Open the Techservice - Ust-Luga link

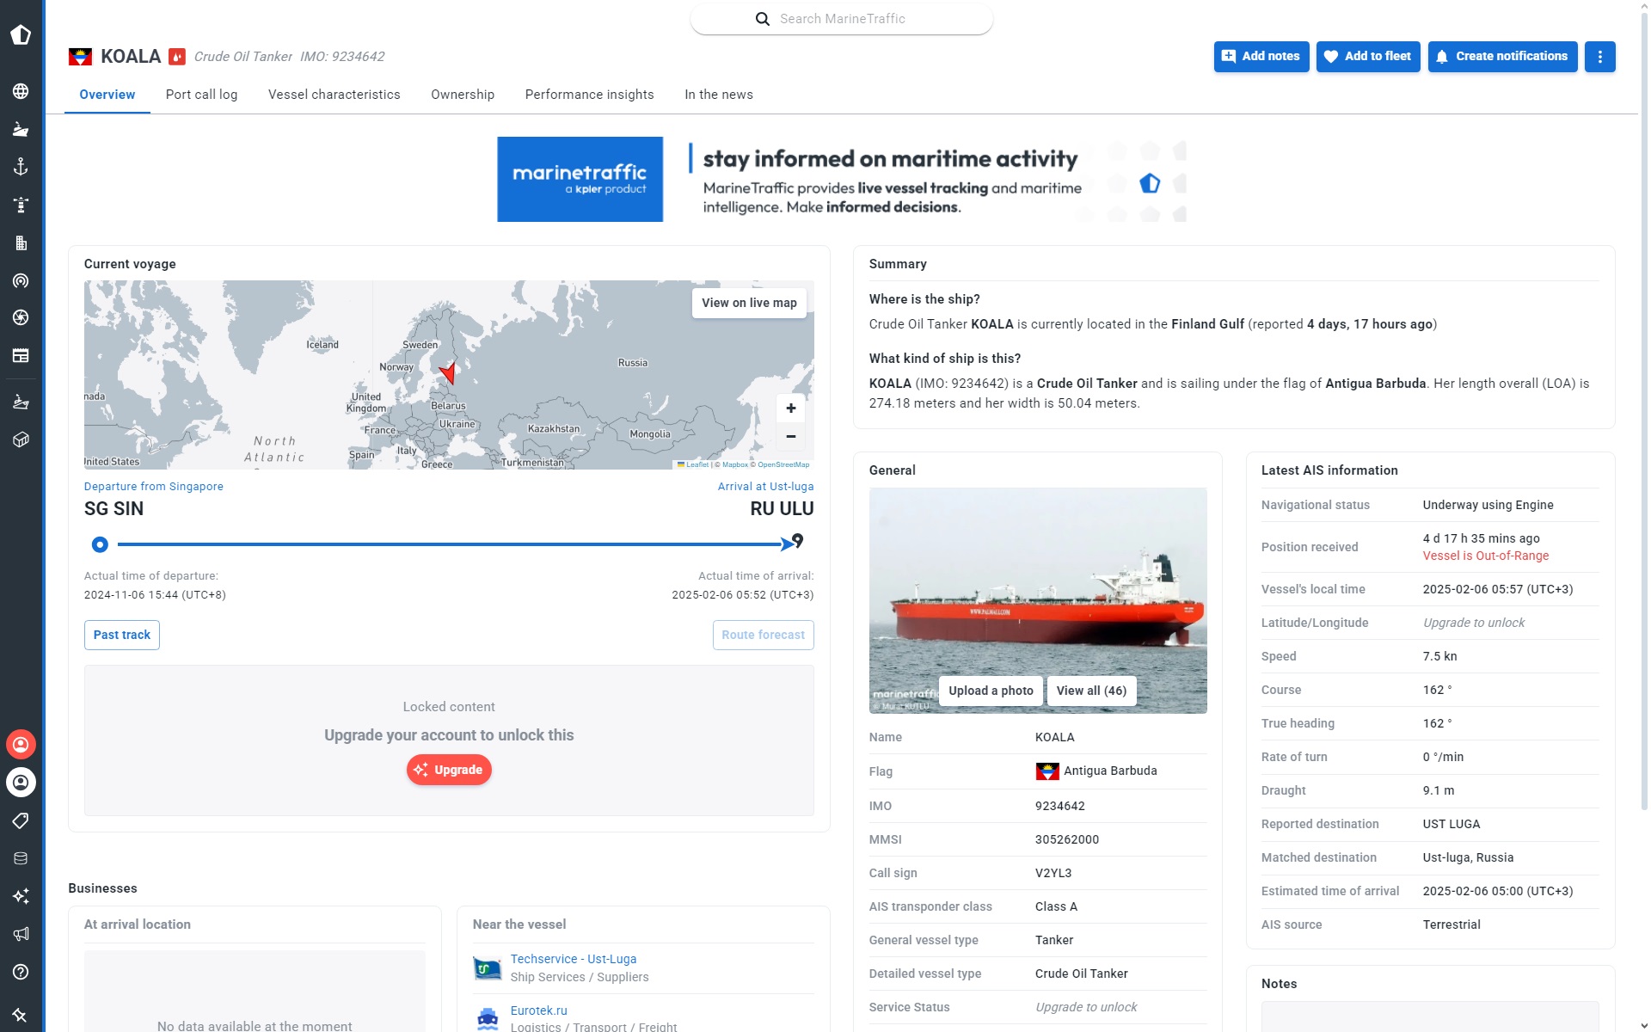573,959
